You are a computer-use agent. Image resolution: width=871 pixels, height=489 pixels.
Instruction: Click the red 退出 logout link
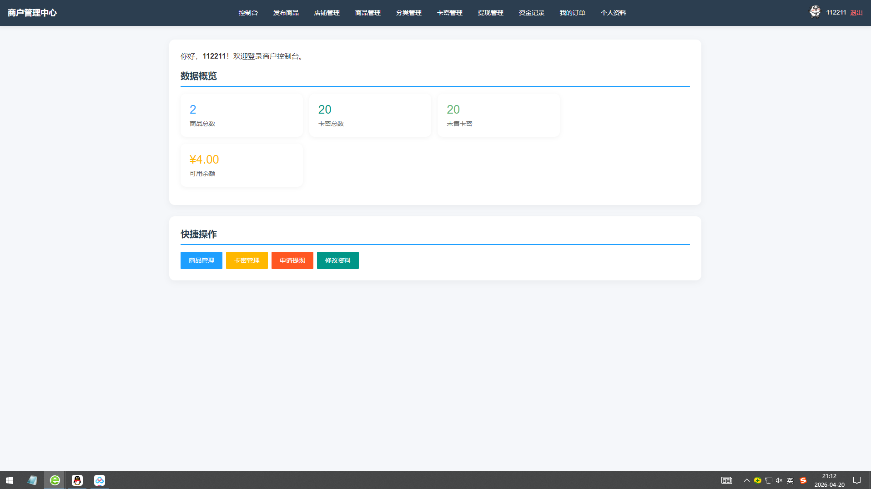click(856, 13)
